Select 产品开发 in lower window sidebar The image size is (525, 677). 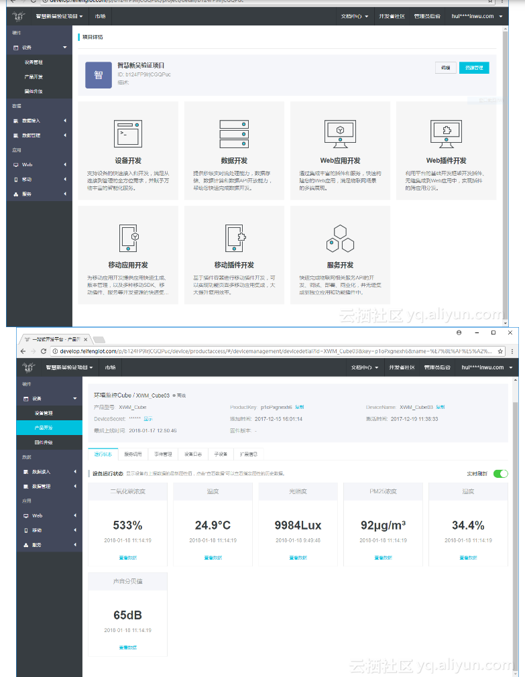49,428
